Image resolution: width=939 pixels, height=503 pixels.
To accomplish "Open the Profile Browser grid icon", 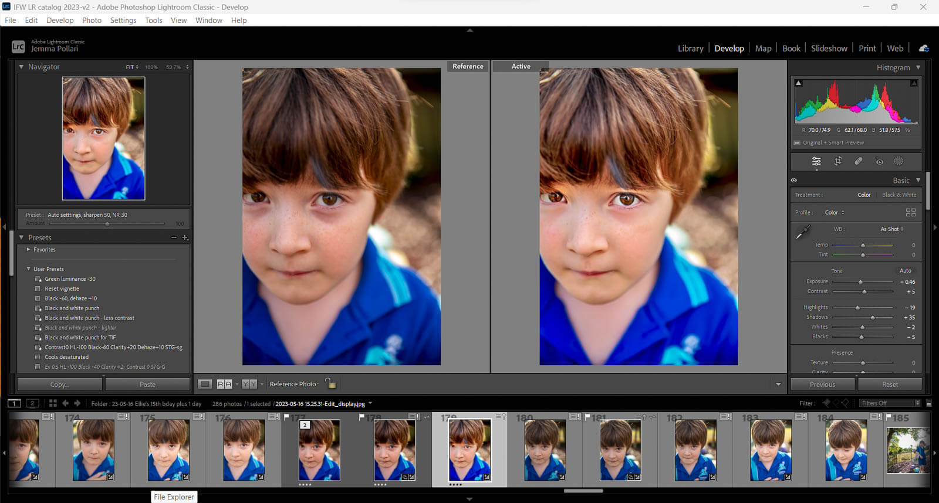I will 910,212.
